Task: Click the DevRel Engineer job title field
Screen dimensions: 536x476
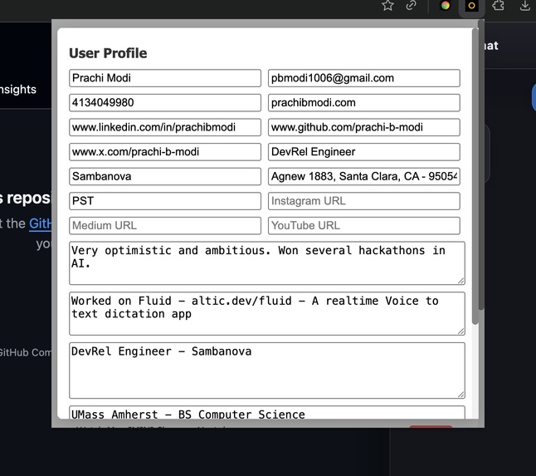Action: pos(364,152)
